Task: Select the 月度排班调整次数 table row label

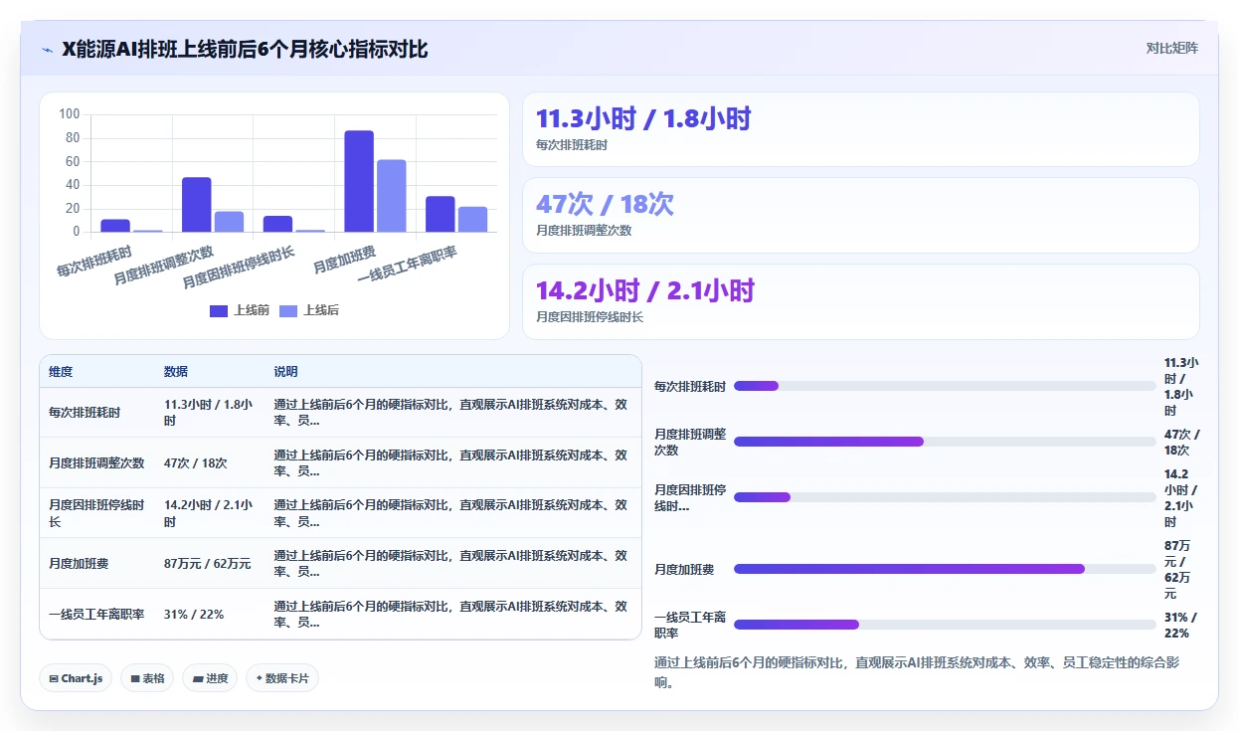Action: [96, 463]
